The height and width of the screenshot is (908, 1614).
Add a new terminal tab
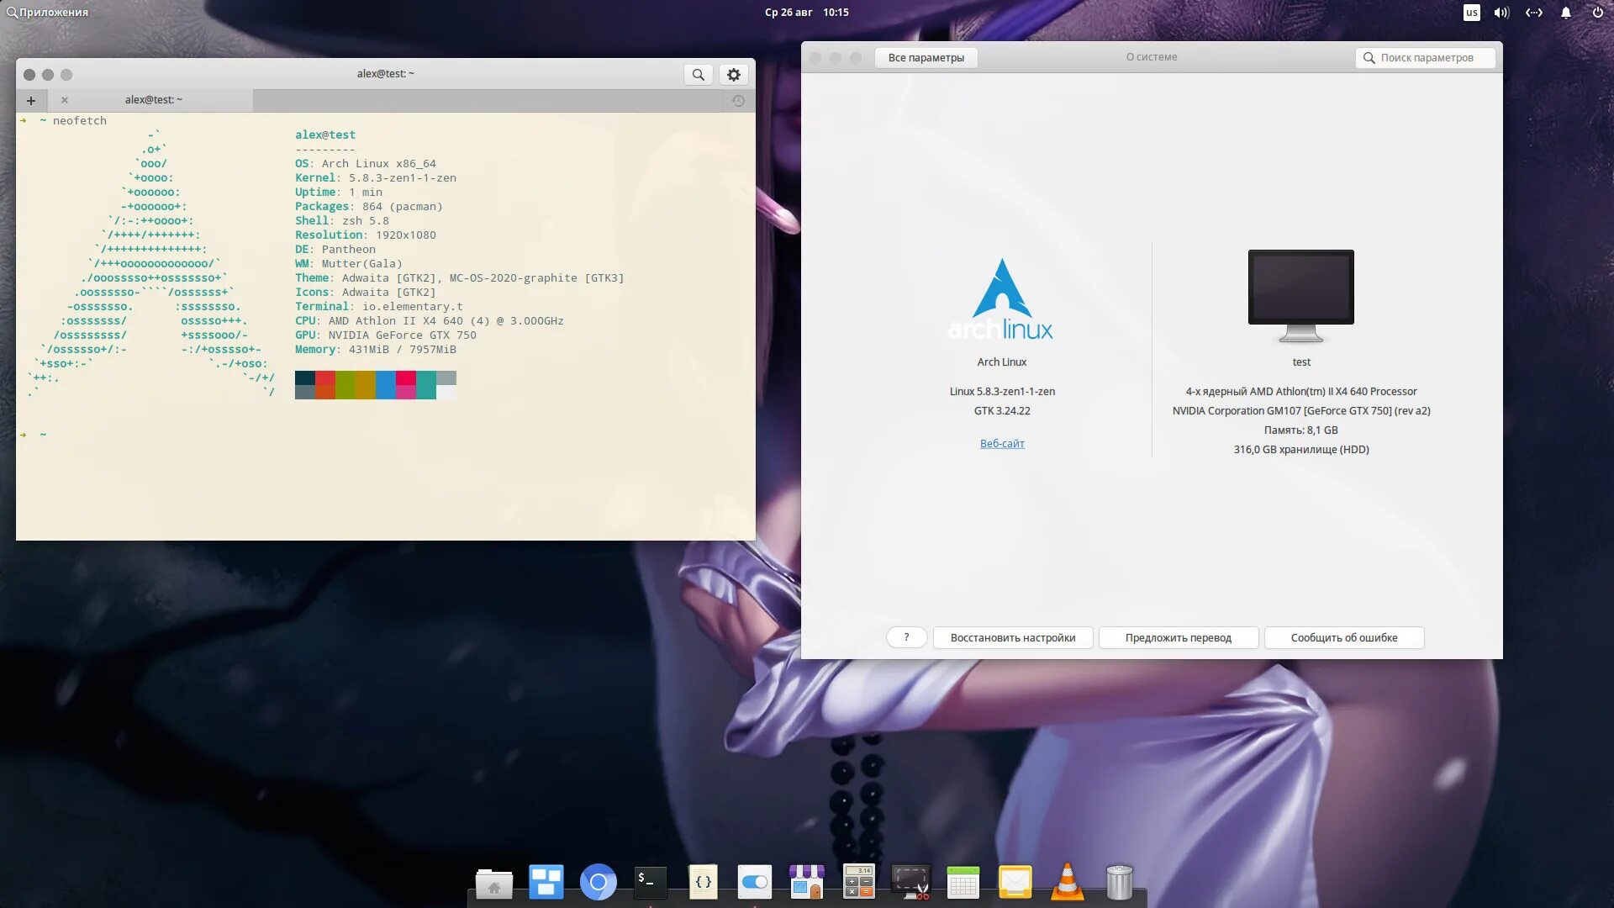(x=31, y=100)
